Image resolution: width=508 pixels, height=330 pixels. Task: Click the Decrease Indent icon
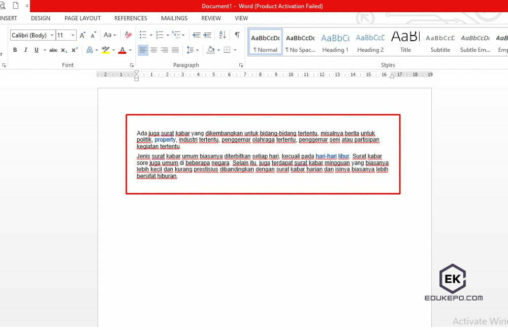(196, 35)
